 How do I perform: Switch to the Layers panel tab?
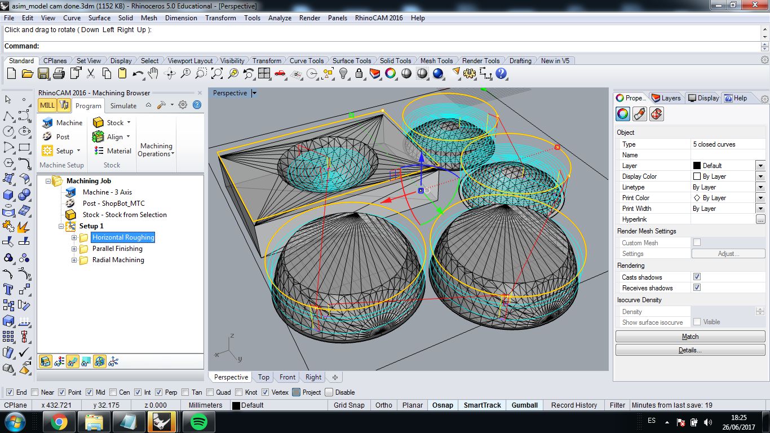pyautogui.click(x=666, y=98)
